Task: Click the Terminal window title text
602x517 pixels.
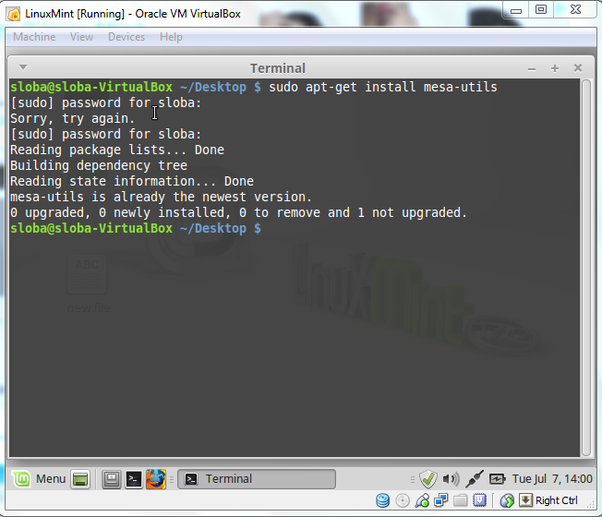Action: point(278,68)
